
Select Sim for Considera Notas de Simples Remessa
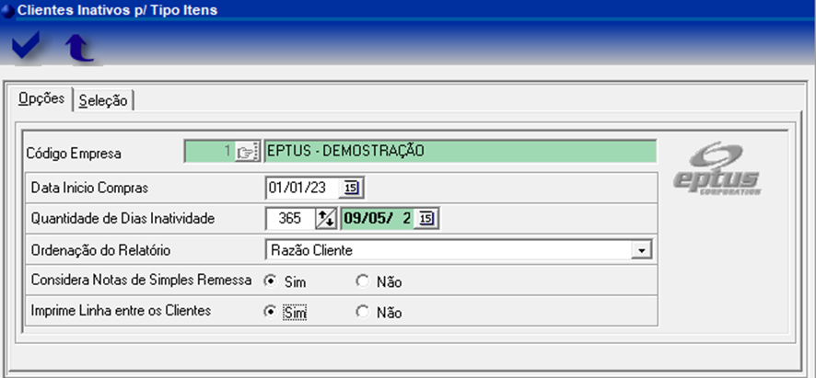[270, 281]
